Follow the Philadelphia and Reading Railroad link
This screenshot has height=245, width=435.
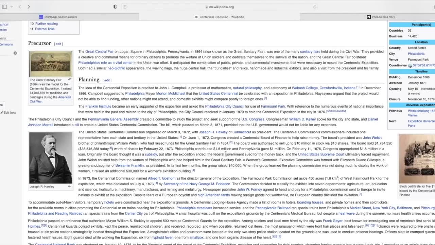(55, 214)
